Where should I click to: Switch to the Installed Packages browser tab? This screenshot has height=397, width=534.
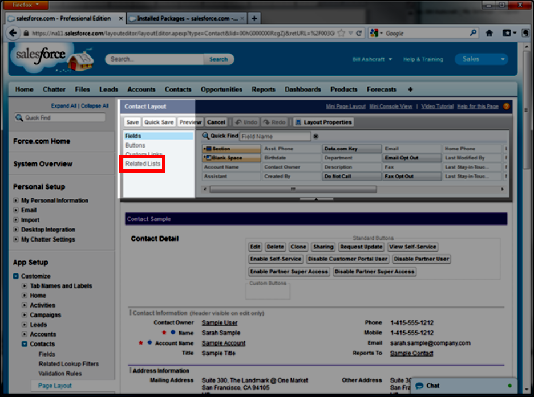(187, 18)
